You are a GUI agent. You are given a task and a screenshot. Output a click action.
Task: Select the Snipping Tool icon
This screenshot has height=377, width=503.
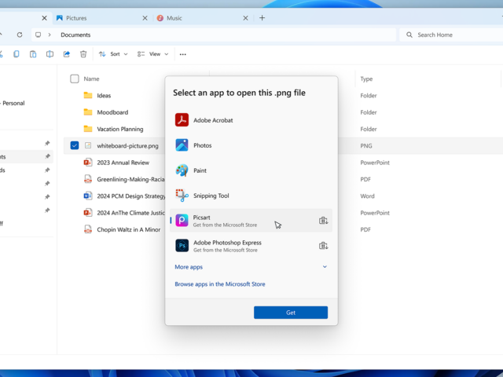[x=182, y=196]
